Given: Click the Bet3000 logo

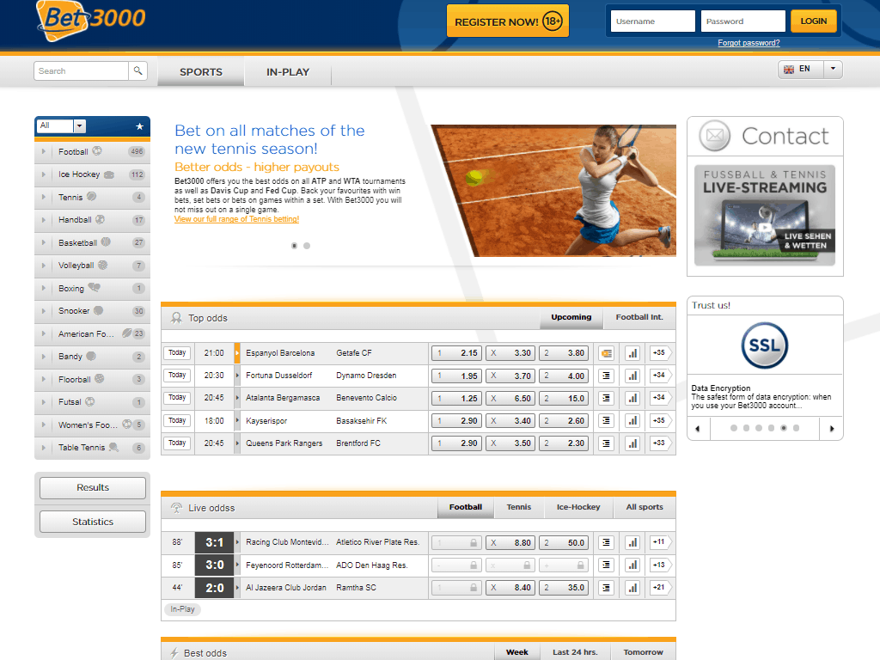Looking at the screenshot, I should (90, 21).
